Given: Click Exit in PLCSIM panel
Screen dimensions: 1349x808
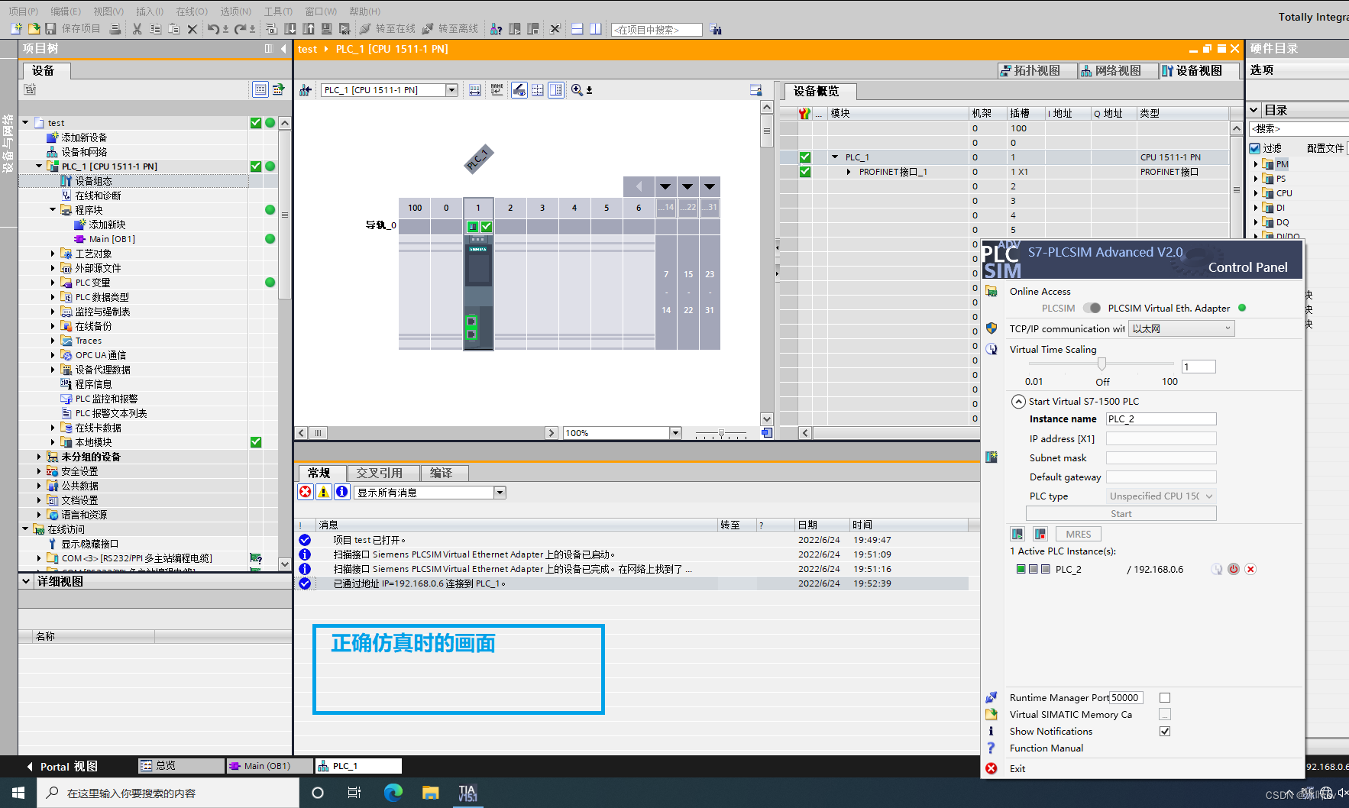Looking at the screenshot, I should (x=1017, y=769).
